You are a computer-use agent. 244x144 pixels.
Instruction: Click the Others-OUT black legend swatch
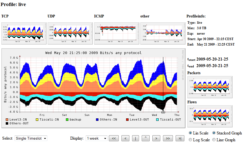click(7, 123)
